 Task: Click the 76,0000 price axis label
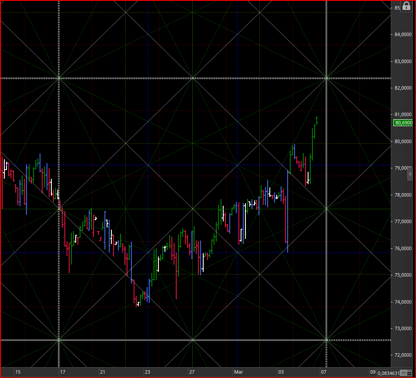tap(403, 248)
